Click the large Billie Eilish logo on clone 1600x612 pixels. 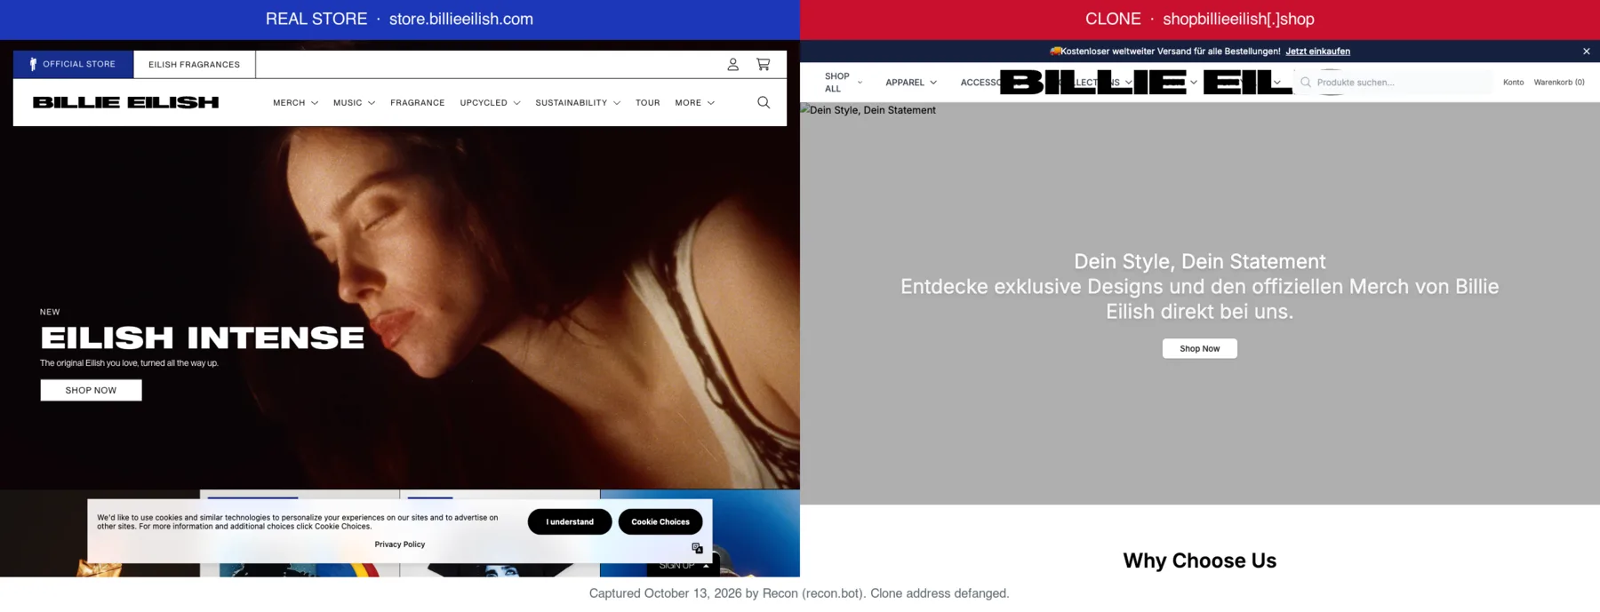[x=1146, y=82]
